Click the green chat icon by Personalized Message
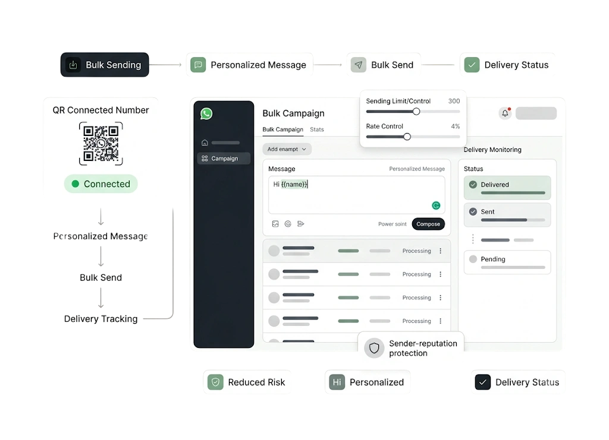Screen dimensions: 609x440 (198, 65)
